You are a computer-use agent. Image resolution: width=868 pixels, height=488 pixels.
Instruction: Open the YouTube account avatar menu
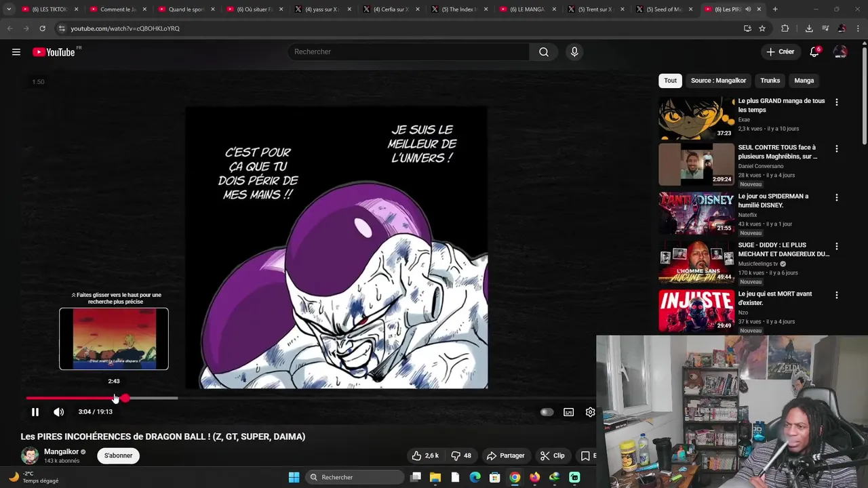click(840, 52)
